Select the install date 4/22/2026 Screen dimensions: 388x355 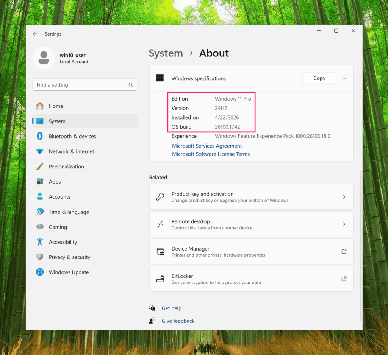pos(227,117)
